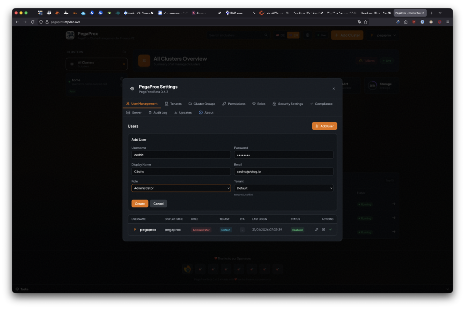Switch to the Security Settings tab
465x309 pixels.
click(287, 104)
